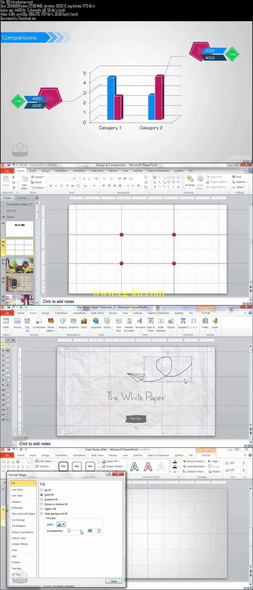Open Transitions tab in White Paper Template window

[61, 313]
